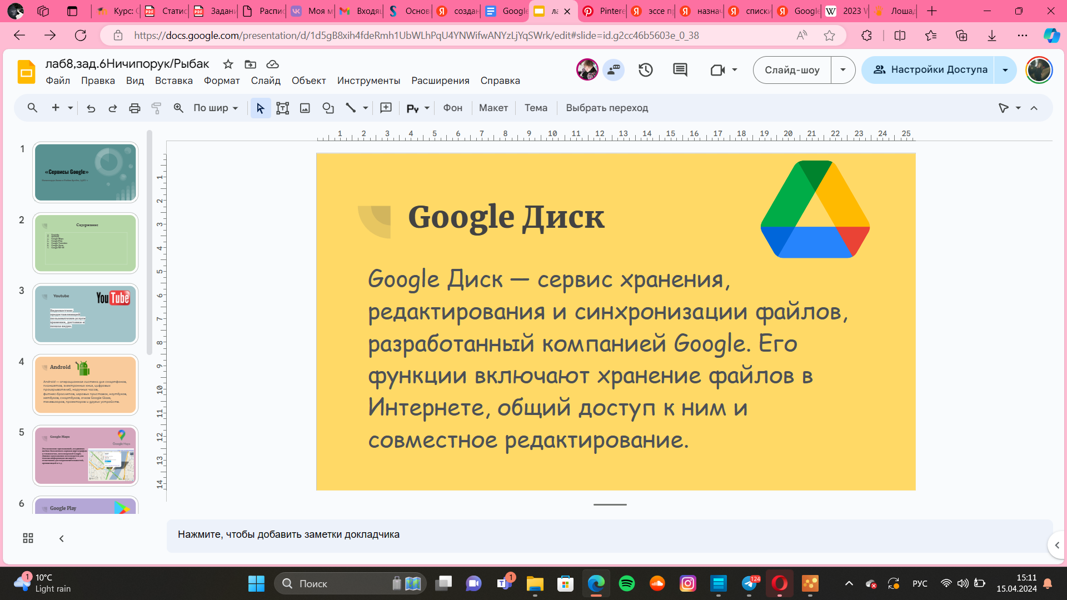The width and height of the screenshot is (1067, 600).
Task: Click the Google Drive logo image on slide
Action: 815,209
